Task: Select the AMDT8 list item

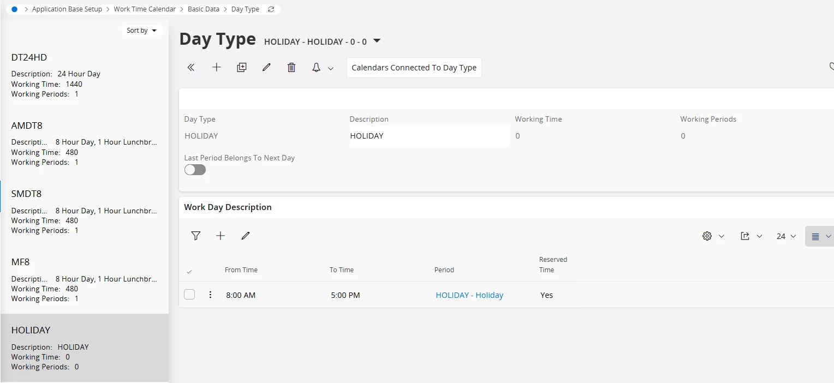Action: tap(85, 143)
